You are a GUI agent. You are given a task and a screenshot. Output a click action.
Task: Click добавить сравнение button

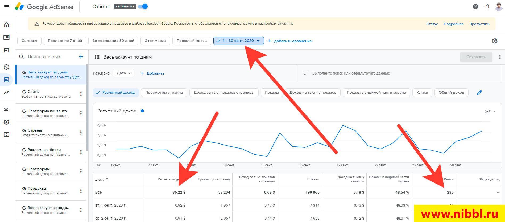pos(290,41)
